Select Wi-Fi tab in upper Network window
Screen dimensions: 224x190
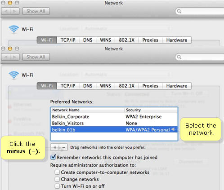pos(47,40)
